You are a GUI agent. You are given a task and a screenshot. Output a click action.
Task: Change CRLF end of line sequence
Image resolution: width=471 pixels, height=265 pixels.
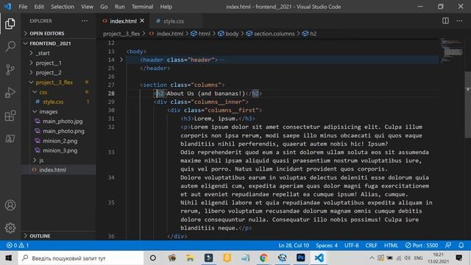click(x=371, y=245)
